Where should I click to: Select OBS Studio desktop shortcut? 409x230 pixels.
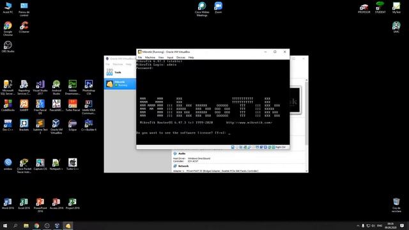pos(8,47)
